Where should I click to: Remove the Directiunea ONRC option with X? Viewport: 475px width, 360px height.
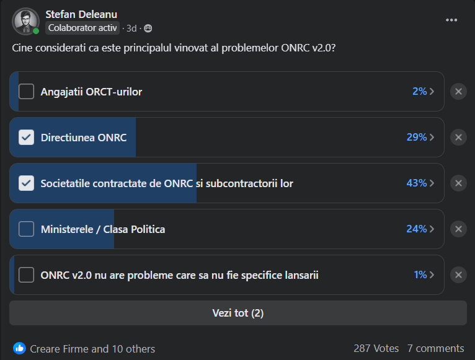(458, 138)
